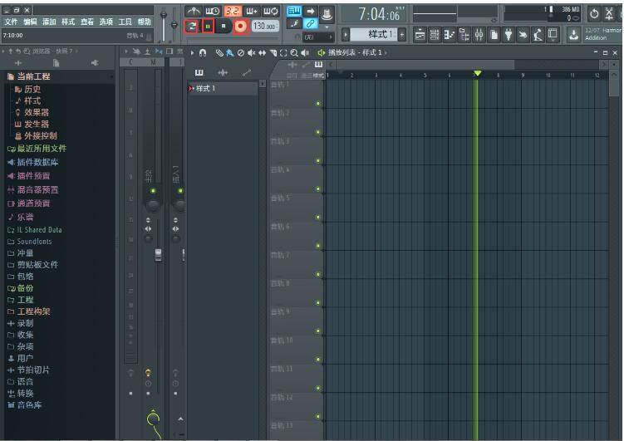The height and width of the screenshot is (441, 624).
Task: Toggle the 3.2 countdown-before-recording button
Action: point(233,11)
